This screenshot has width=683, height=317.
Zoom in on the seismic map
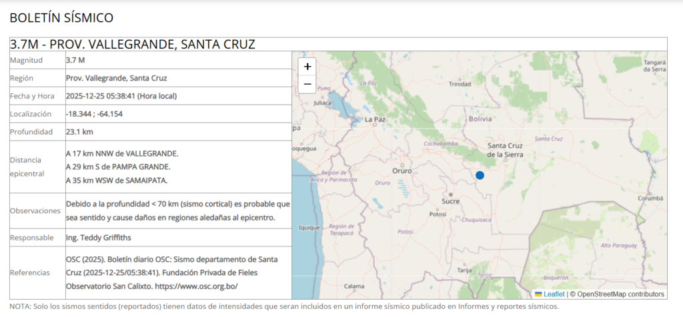tap(307, 67)
